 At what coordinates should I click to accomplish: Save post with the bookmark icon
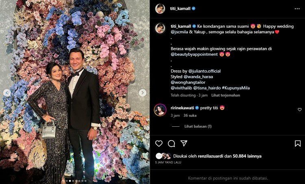(x=298, y=143)
